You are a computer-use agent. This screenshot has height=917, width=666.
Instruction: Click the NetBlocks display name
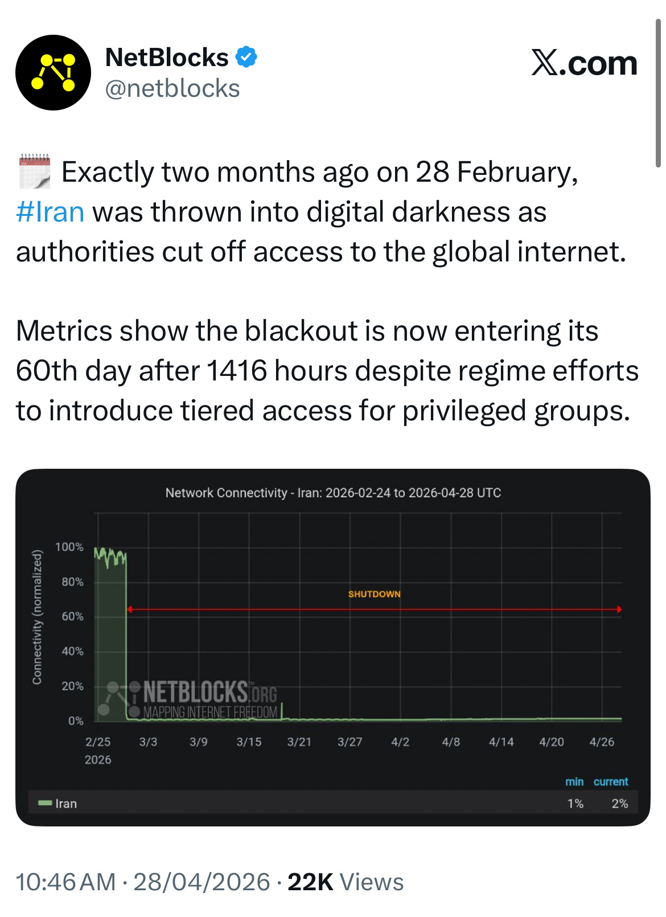pyautogui.click(x=167, y=58)
